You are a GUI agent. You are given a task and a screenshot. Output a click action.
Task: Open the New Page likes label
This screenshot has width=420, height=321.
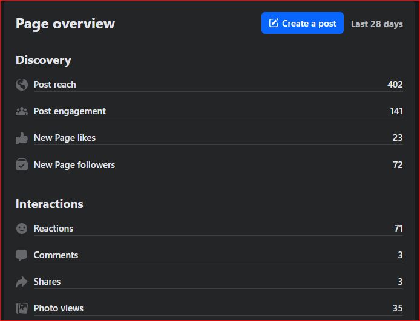point(65,138)
